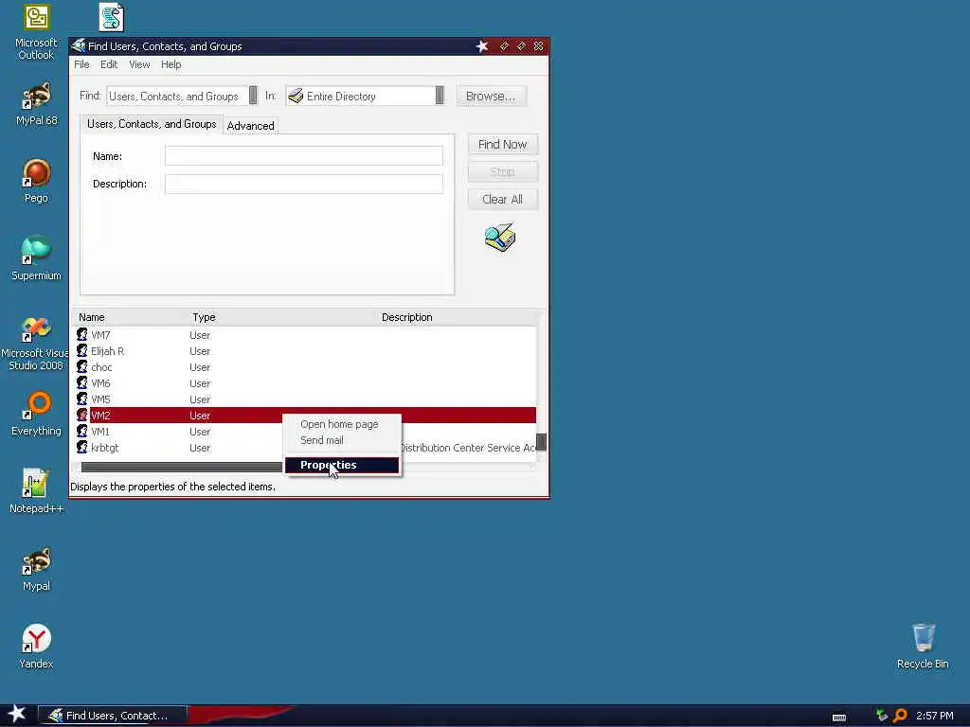The width and height of the screenshot is (970, 727).
Task: Click the VM6 user icon
Action: point(81,382)
